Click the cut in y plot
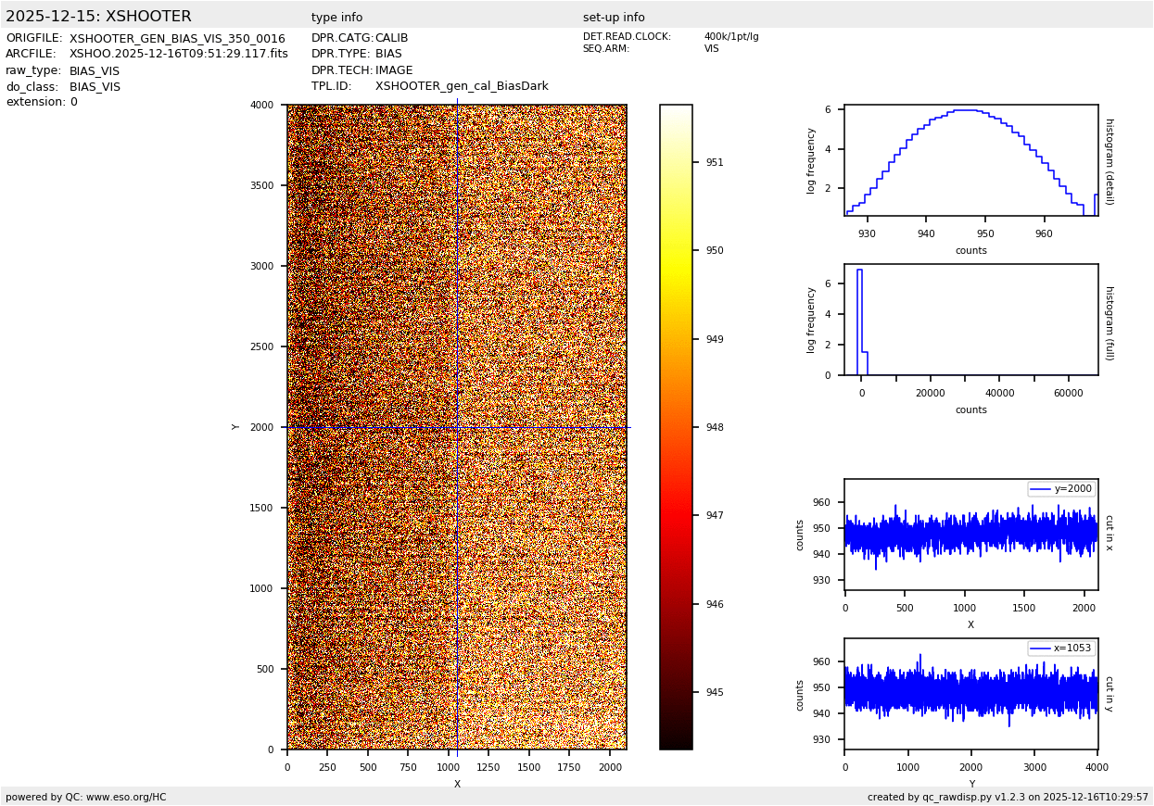This screenshot has height=806, width=1154. click(x=970, y=694)
